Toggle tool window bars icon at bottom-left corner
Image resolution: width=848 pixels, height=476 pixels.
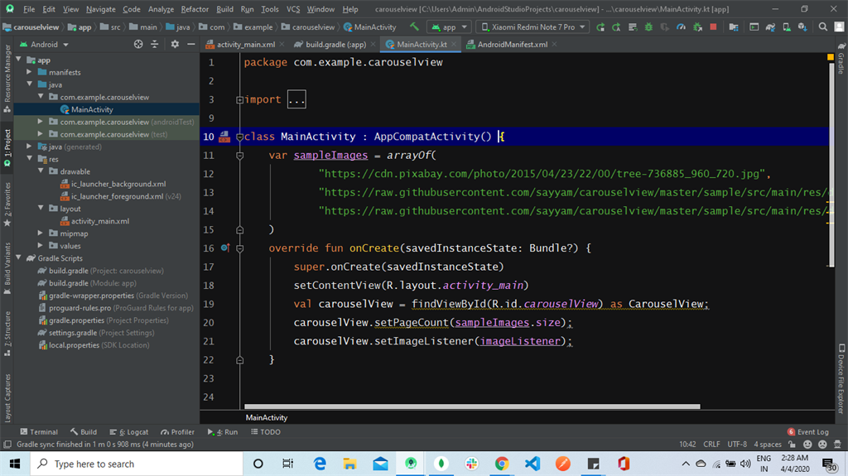(7, 445)
